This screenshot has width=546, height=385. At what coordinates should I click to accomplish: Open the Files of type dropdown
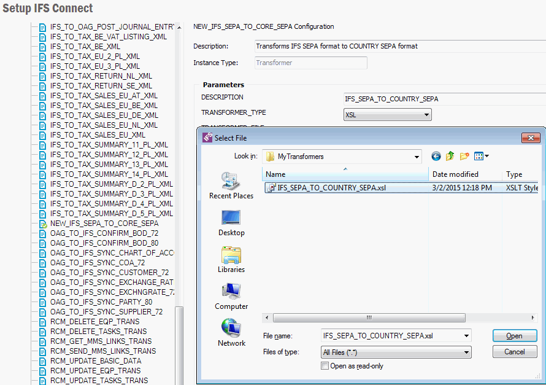467,352
